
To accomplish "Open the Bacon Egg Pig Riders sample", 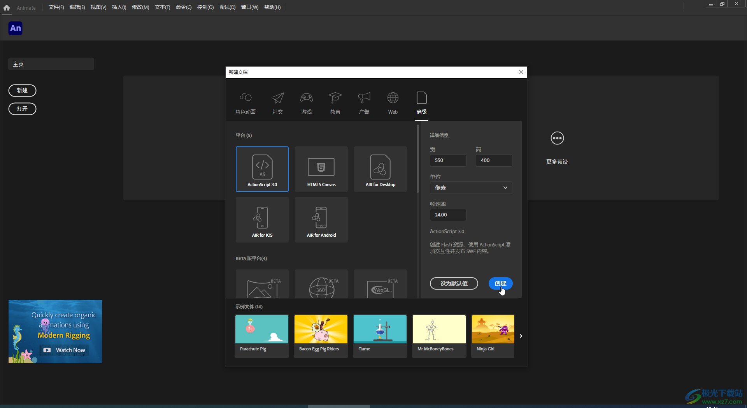I will 321,336.
